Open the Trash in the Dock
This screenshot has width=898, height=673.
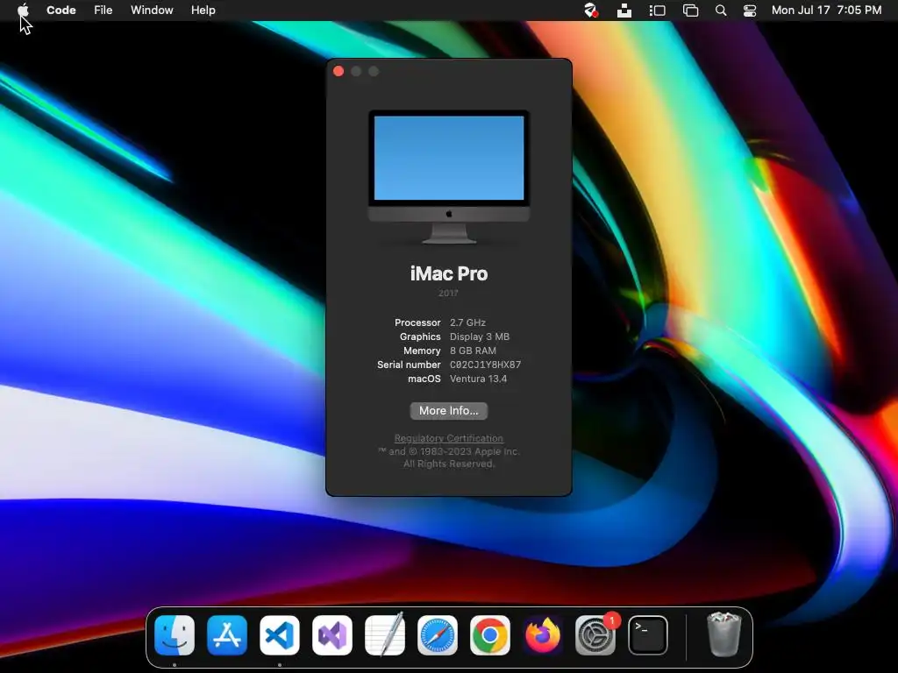(724, 634)
